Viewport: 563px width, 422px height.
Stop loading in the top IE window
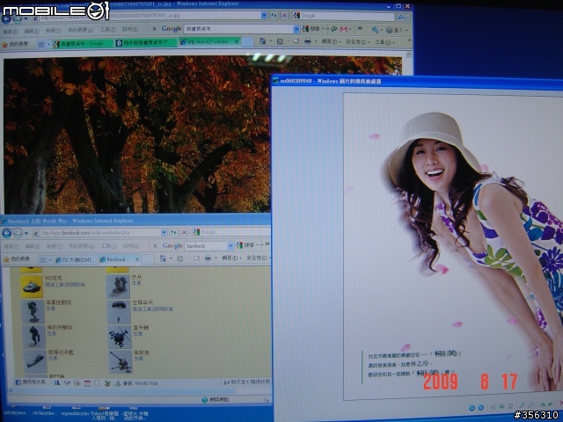tap(284, 16)
